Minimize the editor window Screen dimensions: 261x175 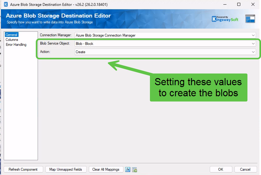pos(225,4)
